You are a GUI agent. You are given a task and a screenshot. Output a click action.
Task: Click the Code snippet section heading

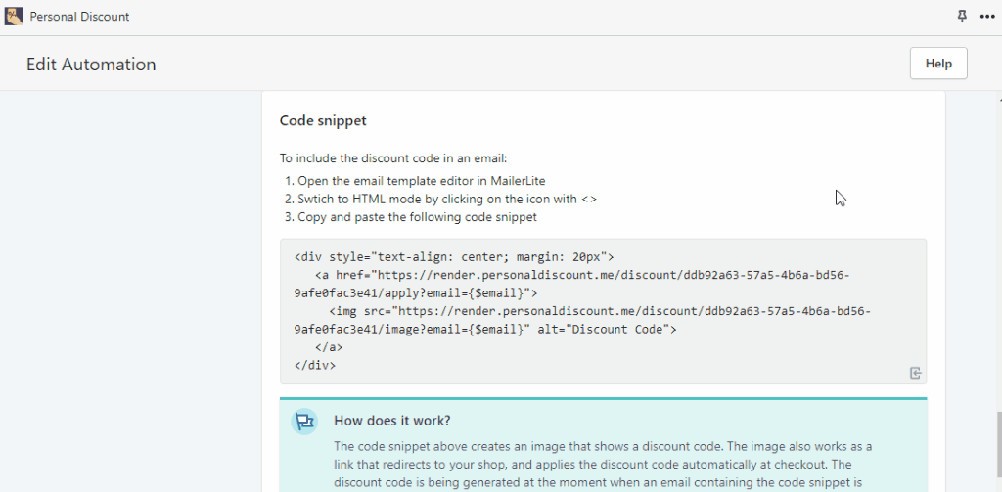click(x=323, y=120)
